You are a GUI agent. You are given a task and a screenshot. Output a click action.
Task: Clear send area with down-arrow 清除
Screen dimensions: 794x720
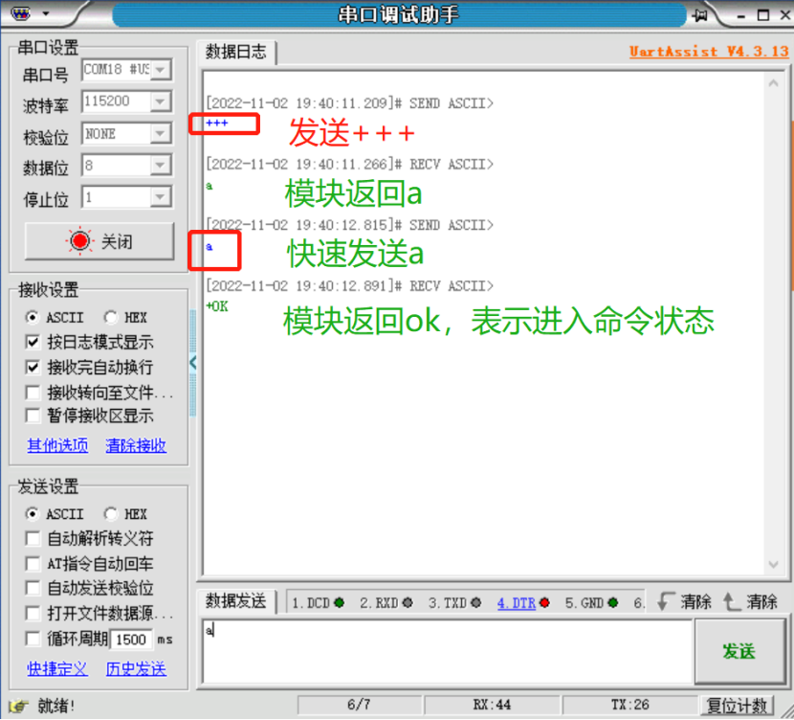[684, 601]
